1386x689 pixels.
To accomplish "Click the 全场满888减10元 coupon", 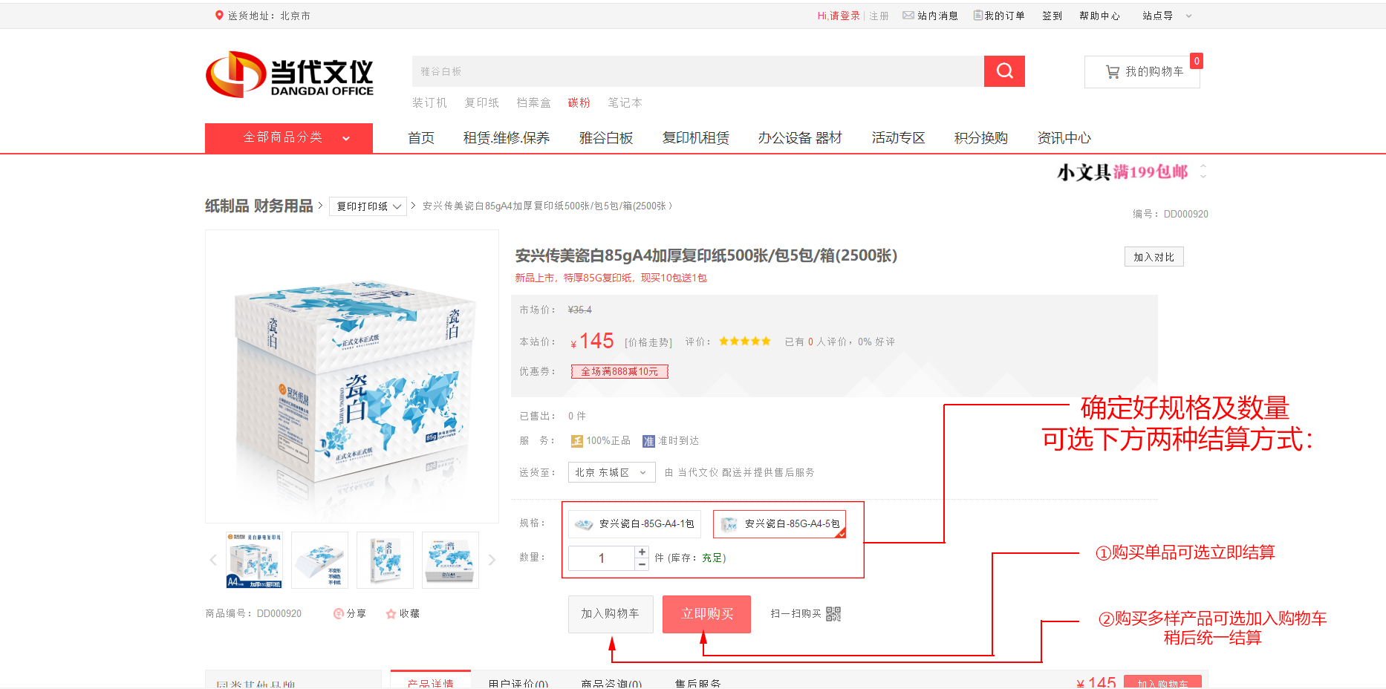I will pyautogui.click(x=619, y=371).
